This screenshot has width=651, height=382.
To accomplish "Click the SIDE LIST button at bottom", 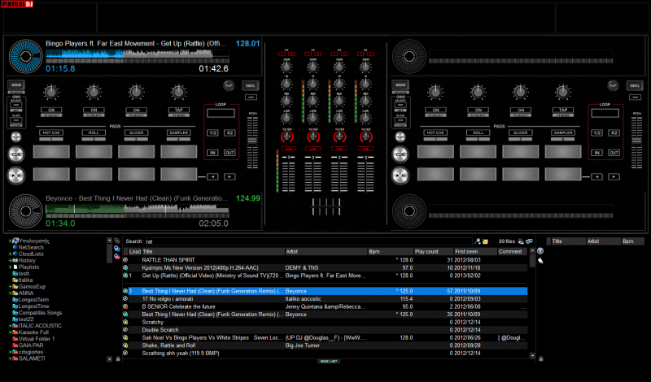I will (329, 361).
